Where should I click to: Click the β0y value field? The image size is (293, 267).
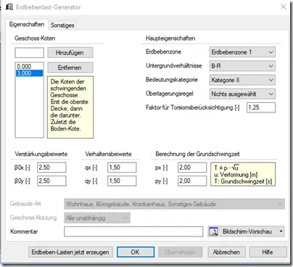[x=51, y=181]
